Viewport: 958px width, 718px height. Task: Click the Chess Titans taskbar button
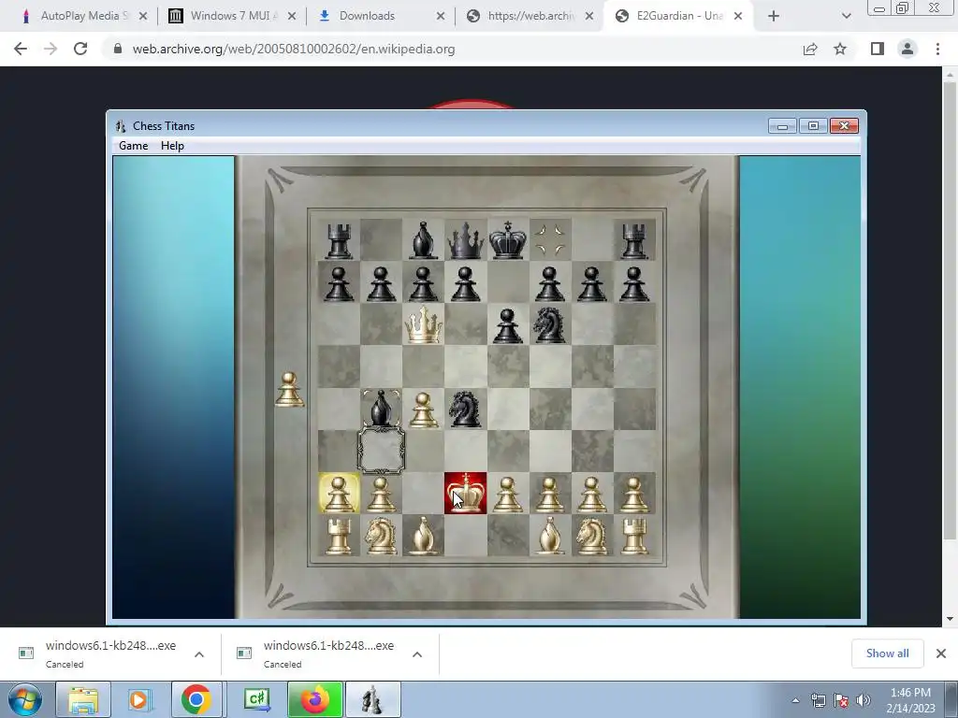pos(372,699)
